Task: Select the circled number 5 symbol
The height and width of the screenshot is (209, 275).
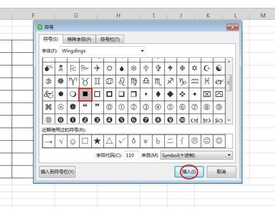Action: click(x=170, y=107)
